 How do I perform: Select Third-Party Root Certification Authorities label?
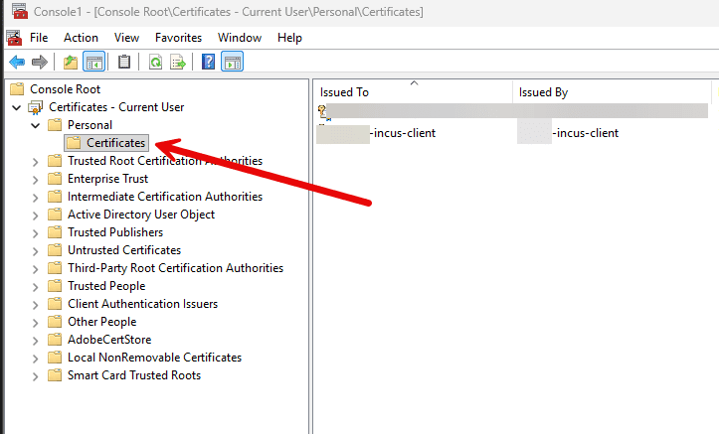[x=176, y=268]
